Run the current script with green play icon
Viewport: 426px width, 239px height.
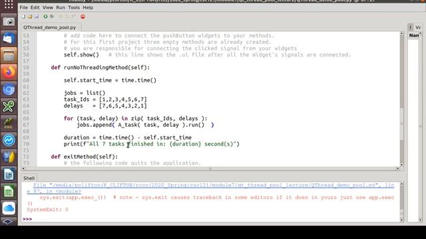(45, 17)
